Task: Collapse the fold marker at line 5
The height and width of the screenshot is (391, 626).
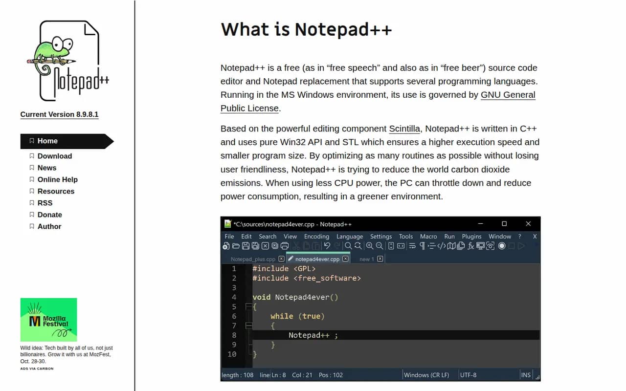Action: tap(248, 306)
